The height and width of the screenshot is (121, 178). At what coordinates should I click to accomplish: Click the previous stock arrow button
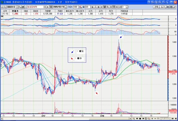click(x=51, y=7)
